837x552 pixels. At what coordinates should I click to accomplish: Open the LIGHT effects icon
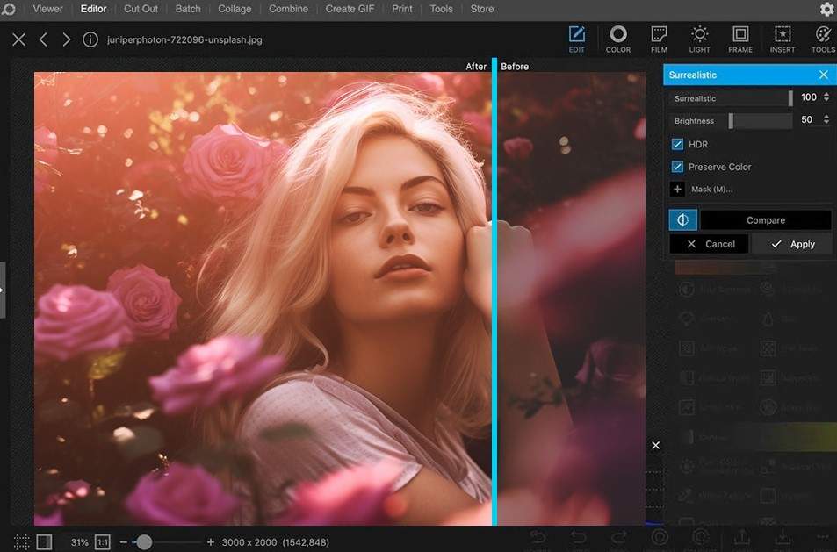click(699, 39)
